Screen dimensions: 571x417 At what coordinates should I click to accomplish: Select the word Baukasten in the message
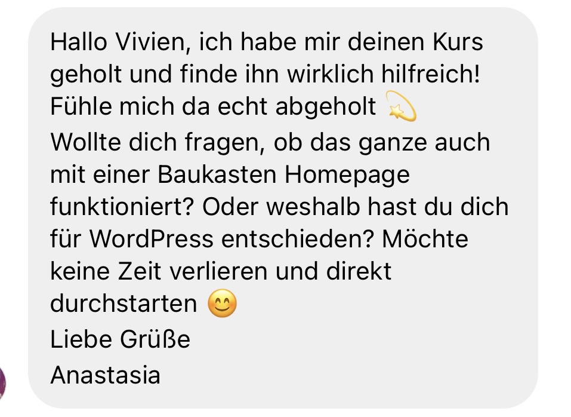pos(217,174)
